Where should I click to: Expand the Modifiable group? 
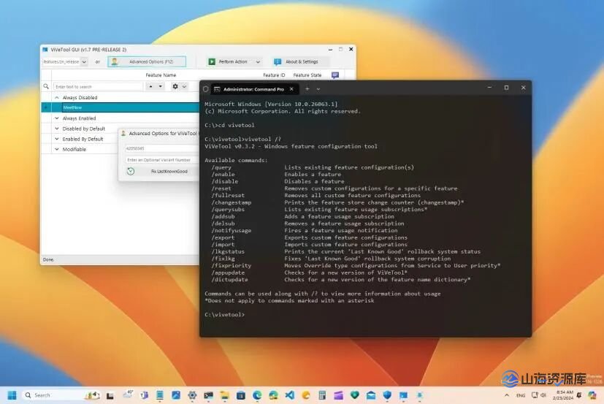pyautogui.click(x=57, y=149)
